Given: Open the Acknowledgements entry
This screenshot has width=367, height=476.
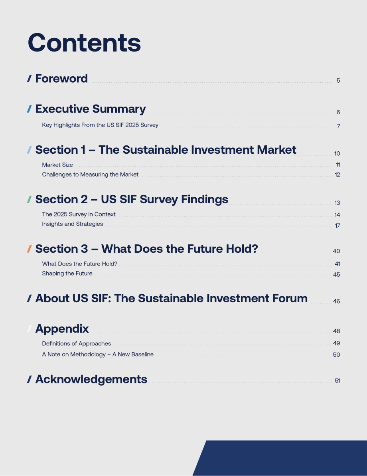Looking at the screenshot, I should click(x=91, y=379).
